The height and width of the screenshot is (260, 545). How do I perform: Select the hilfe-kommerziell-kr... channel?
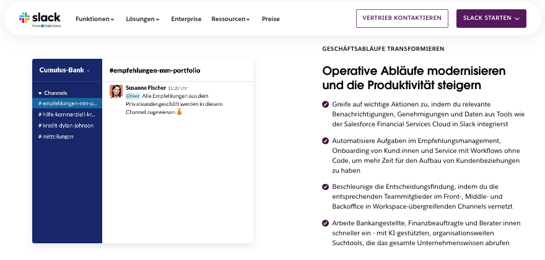click(67, 115)
